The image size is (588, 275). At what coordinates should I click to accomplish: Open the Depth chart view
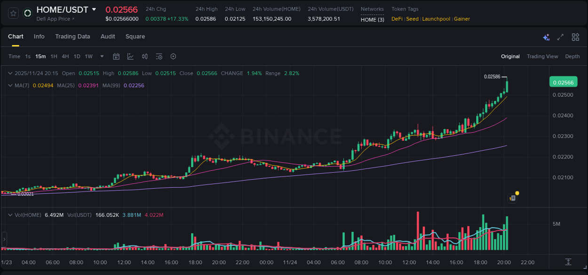pos(572,56)
